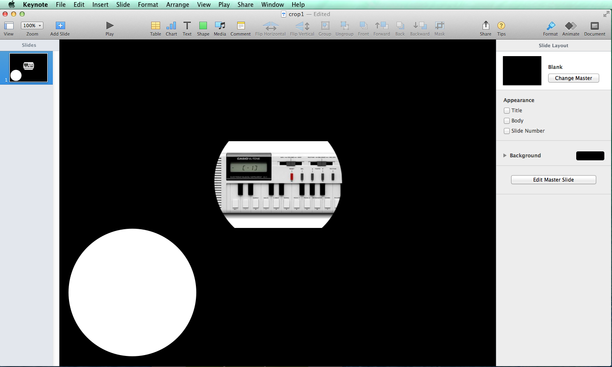The height and width of the screenshot is (367, 612).
Task: Open the Arrange menu
Action: (177, 5)
